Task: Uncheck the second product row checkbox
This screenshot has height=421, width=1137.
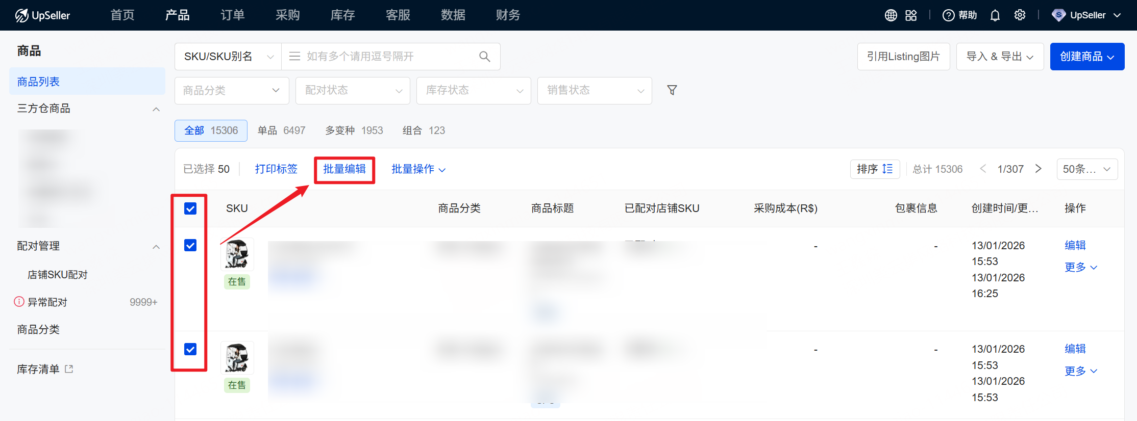Action: pyautogui.click(x=190, y=349)
